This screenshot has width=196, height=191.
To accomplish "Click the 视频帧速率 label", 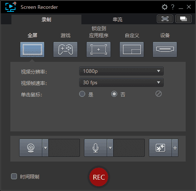I will (34, 83).
